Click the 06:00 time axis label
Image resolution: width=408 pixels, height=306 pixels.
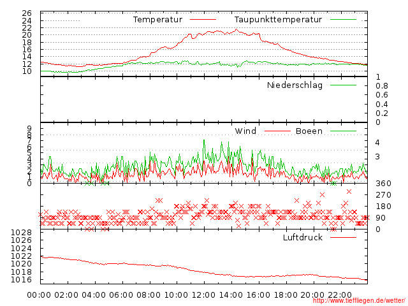click(121, 295)
